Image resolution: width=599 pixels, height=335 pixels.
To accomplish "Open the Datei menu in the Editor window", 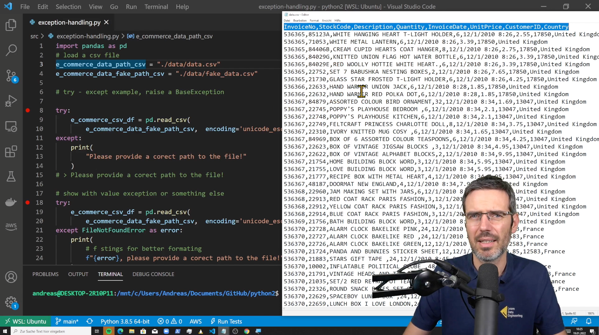I will [287, 21].
